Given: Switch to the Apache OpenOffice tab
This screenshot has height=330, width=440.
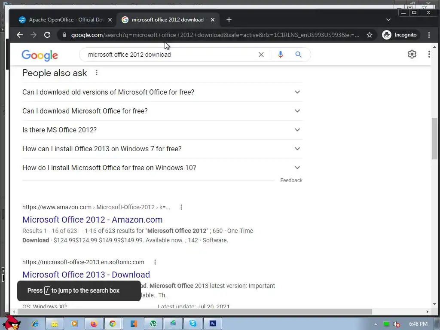Looking at the screenshot, I should click(65, 20).
